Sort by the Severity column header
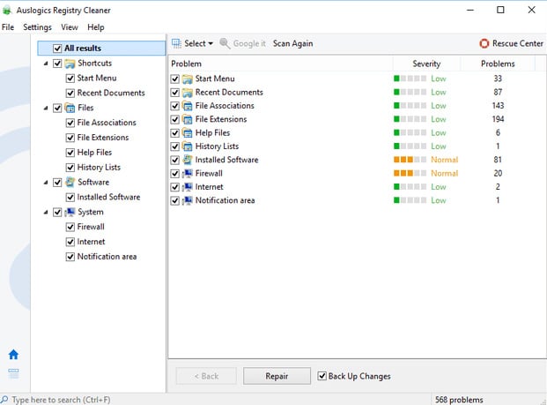The height and width of the screenshot is (405, 547). tap(426, 64)
